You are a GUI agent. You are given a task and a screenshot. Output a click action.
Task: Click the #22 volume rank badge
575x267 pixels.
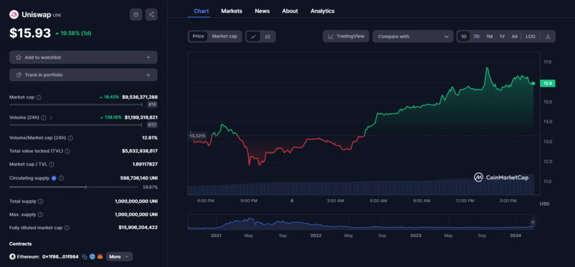[x=152, y=125]
